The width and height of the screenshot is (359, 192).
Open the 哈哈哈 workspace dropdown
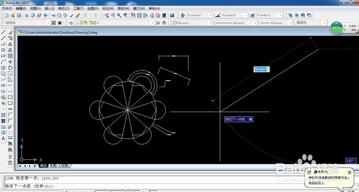tap(48, 23)
